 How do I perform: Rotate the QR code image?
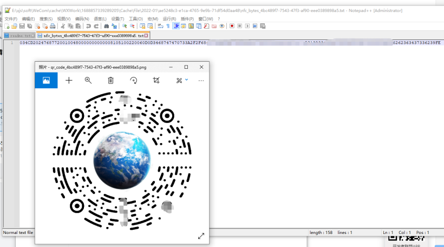pyautogui.click(x=133, y=81)
